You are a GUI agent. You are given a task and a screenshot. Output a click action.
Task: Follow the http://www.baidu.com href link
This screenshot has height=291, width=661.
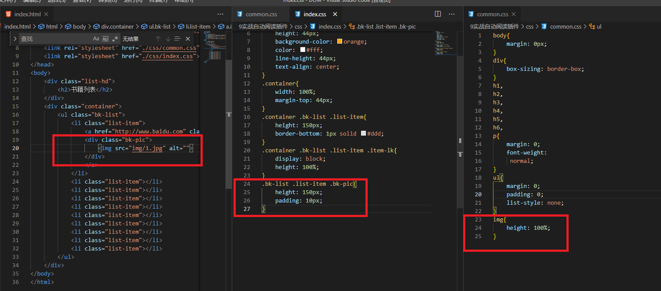coord(149,131)
